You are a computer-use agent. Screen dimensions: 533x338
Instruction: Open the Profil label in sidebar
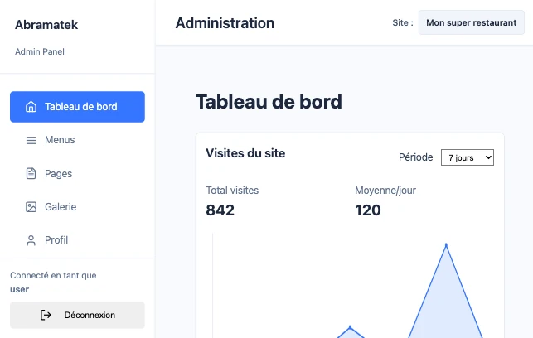coord(56,240)
